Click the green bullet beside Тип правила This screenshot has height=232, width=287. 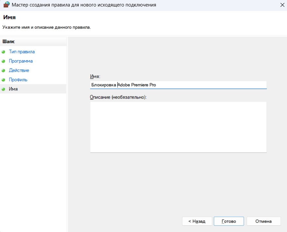(x=4, y=52)
